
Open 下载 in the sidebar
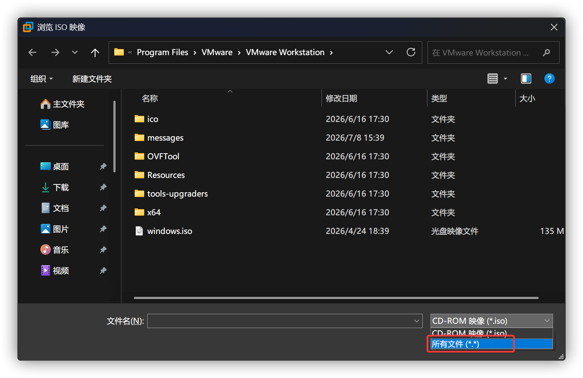55,187
